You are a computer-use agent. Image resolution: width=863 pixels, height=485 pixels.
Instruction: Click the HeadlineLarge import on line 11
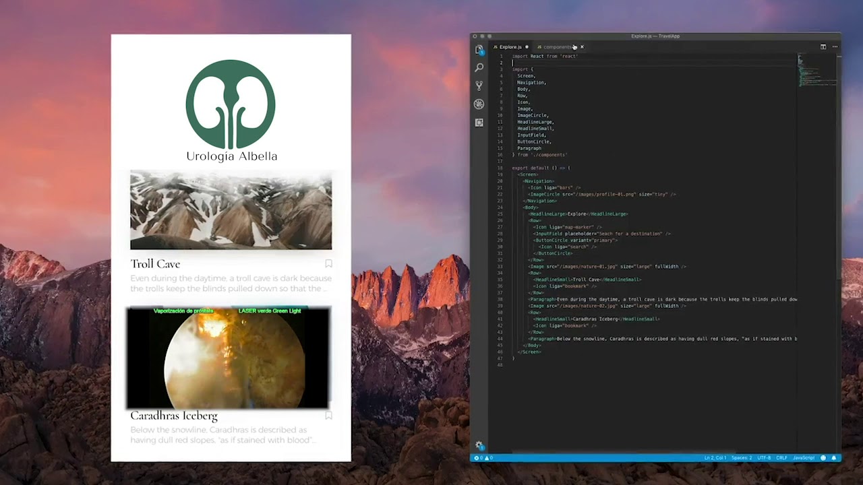[x=535, y=122]
